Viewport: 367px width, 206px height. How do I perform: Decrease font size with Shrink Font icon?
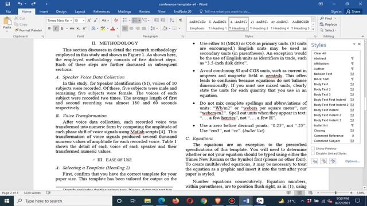96,21
